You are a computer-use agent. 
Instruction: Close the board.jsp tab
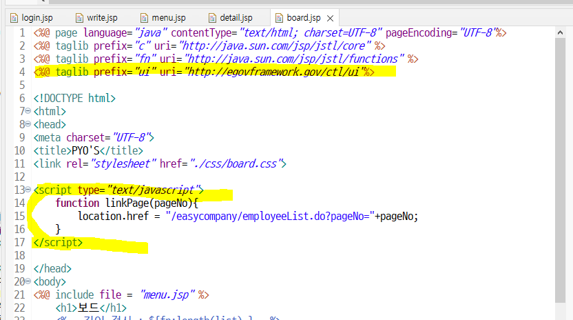pos(330,18)
